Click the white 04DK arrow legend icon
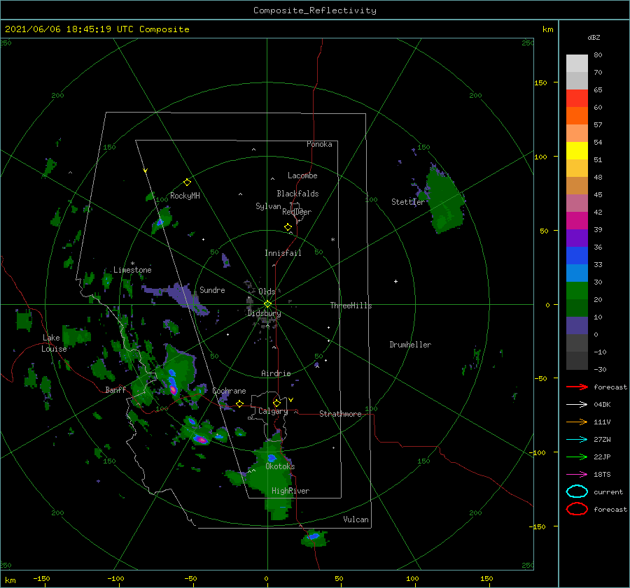Screen dimensions: 630x588 [x=577, y=404]
